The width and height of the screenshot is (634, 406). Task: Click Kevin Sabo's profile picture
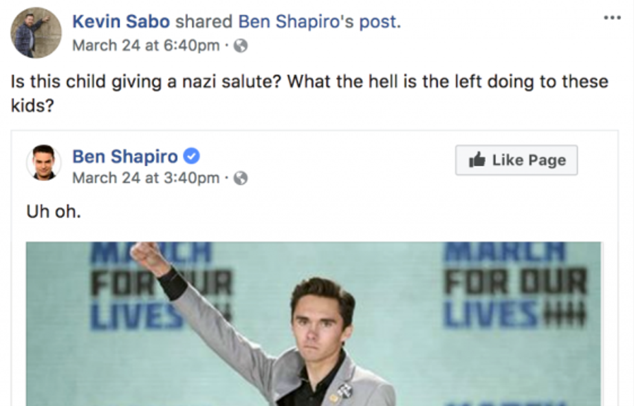point(36,32)
